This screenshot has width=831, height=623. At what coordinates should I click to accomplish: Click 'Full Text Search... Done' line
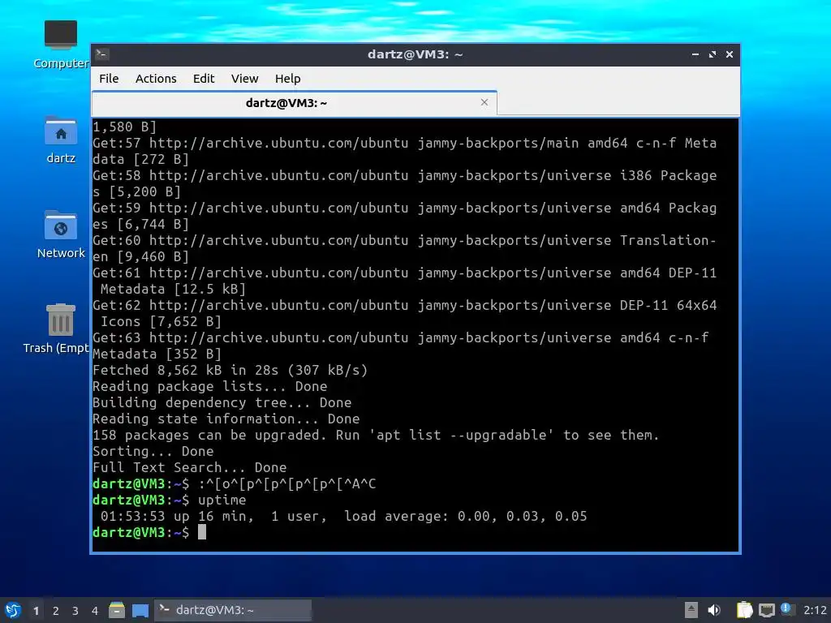(x=190, y=468)
